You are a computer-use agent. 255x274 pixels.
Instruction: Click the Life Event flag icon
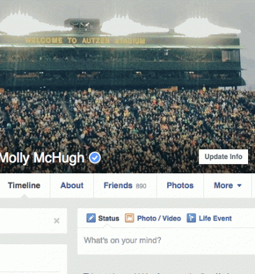[x=191, y=218]
